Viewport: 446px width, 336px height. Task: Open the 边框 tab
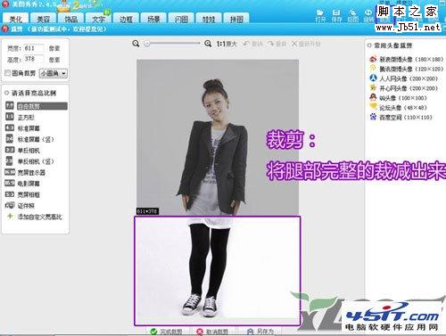point(126,19)
